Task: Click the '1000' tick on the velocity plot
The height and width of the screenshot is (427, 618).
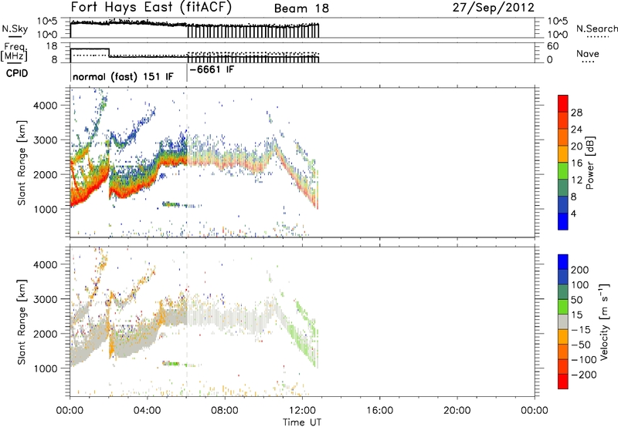Action: pos(45,368)
